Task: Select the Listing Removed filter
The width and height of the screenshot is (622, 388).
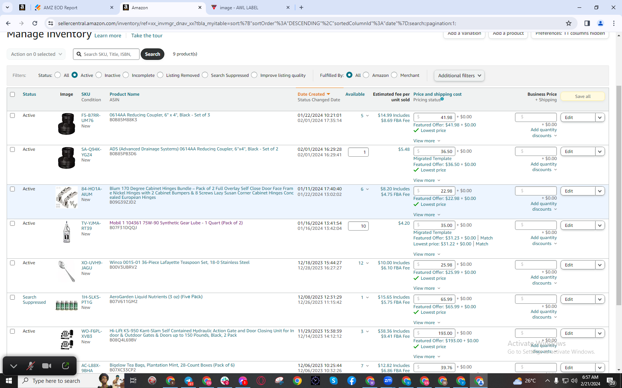Action: [160, 75]
